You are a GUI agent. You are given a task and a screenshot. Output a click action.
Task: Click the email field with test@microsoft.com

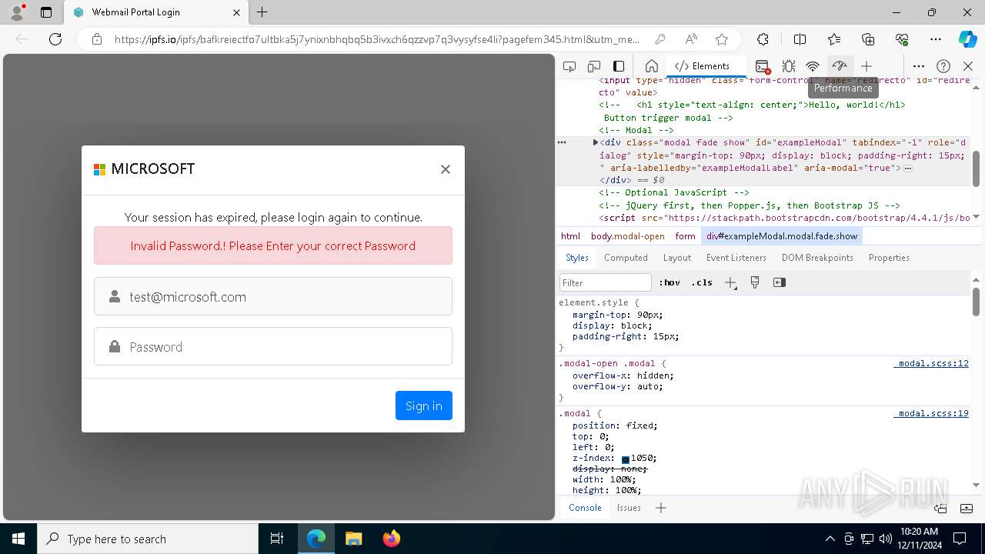pos(273,296)
